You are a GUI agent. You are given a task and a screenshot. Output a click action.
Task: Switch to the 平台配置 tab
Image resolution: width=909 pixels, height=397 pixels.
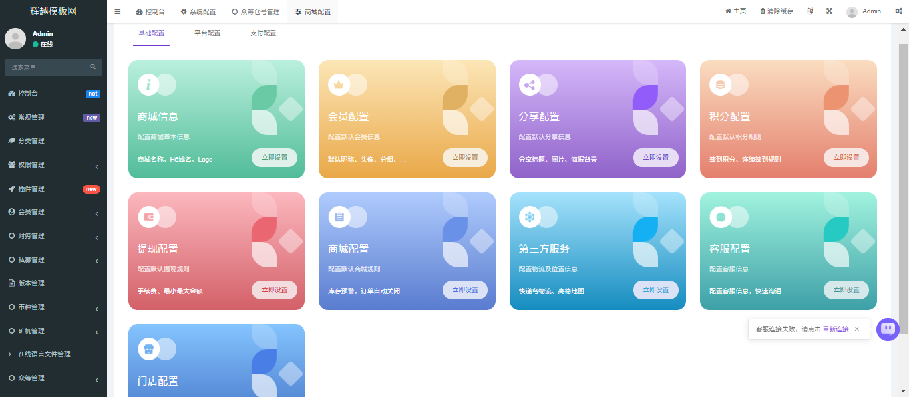click(207, 33)
